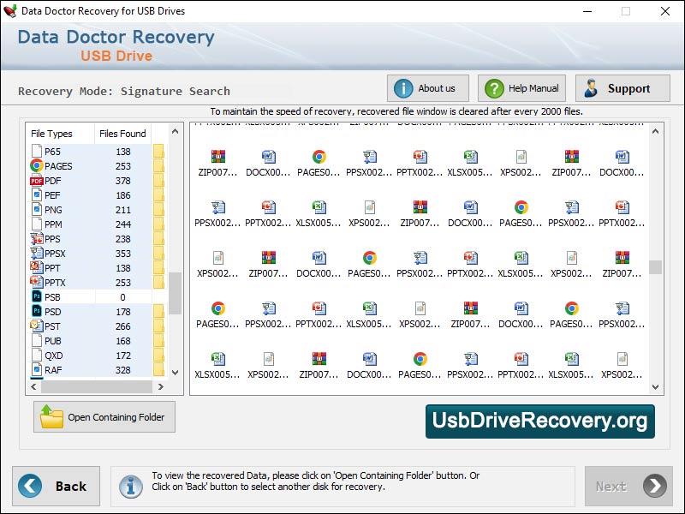Click the Open Containing Folder button
The image size is (685, 514).
point(103,417)
